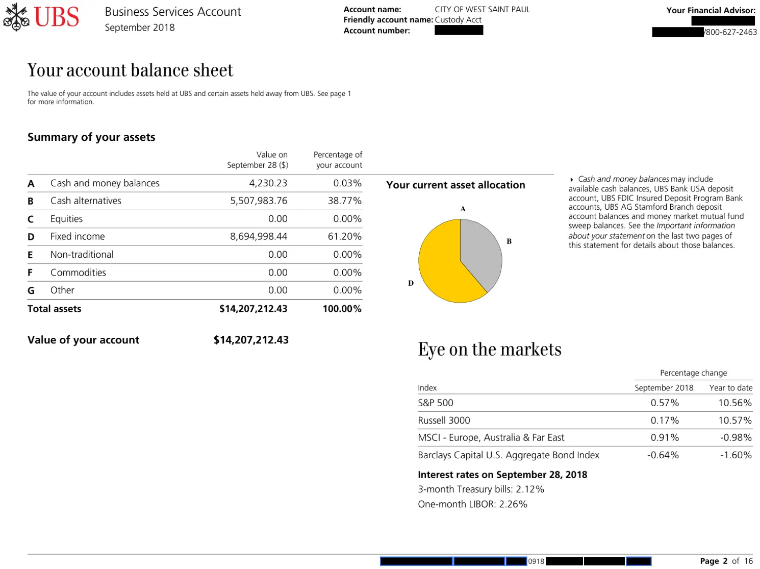This screenshot has height=569, width=760.
Task: Click pie chart label D
Action: click(x=411, y=283)
